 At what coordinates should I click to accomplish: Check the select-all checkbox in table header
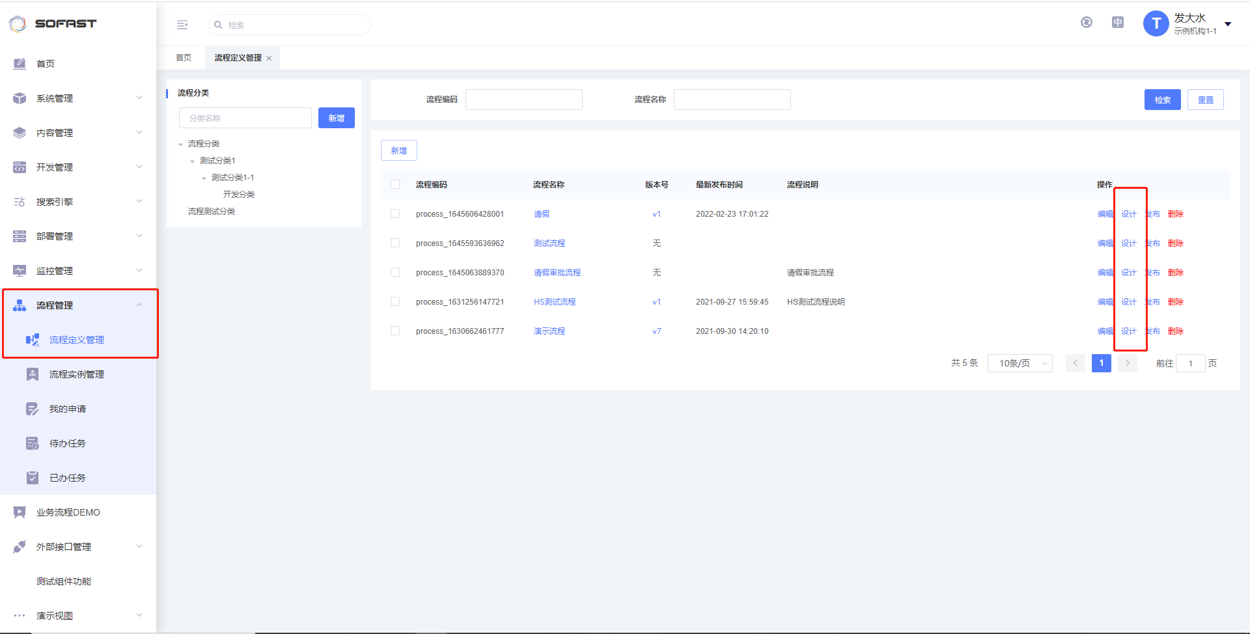click(395, 184)
